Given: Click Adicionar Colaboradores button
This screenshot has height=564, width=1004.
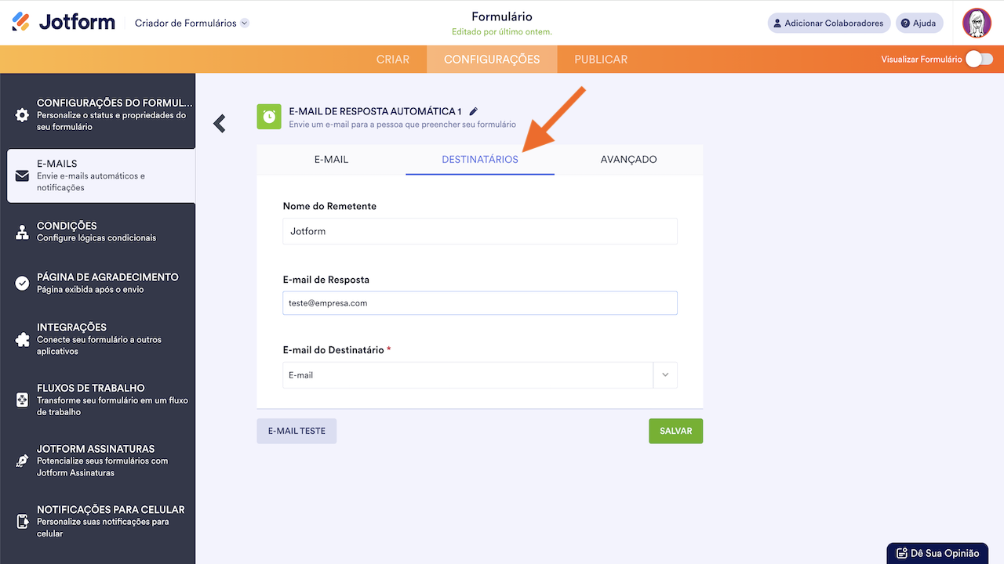Looking at the screenshot, I should click(828, 23).
